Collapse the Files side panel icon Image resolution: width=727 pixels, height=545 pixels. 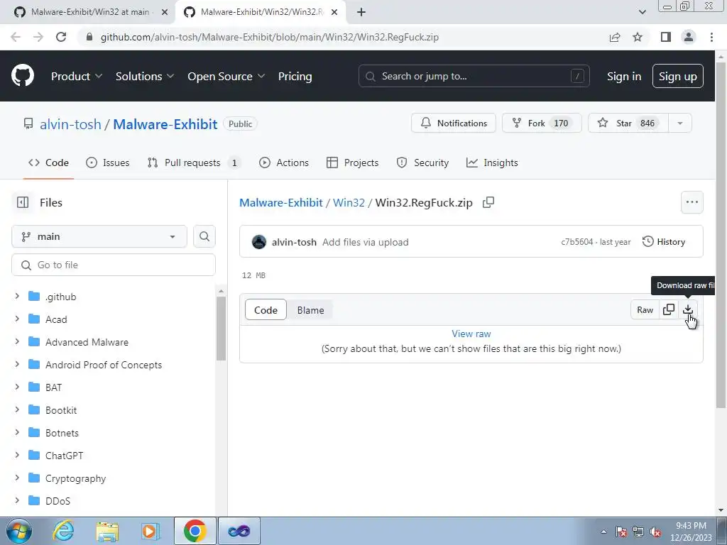click(22, 202)
